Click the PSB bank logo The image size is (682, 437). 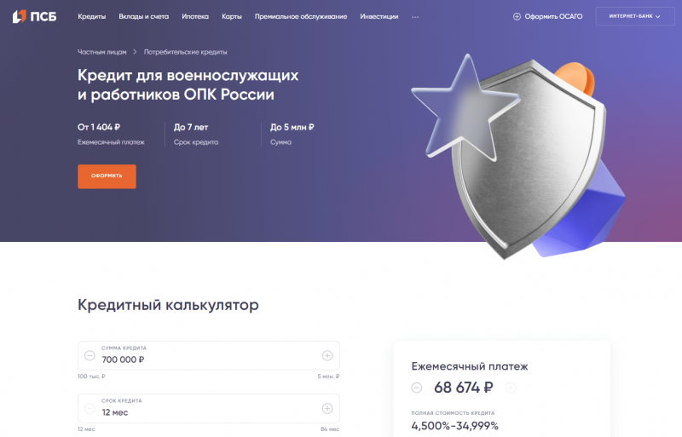[34, 16]
